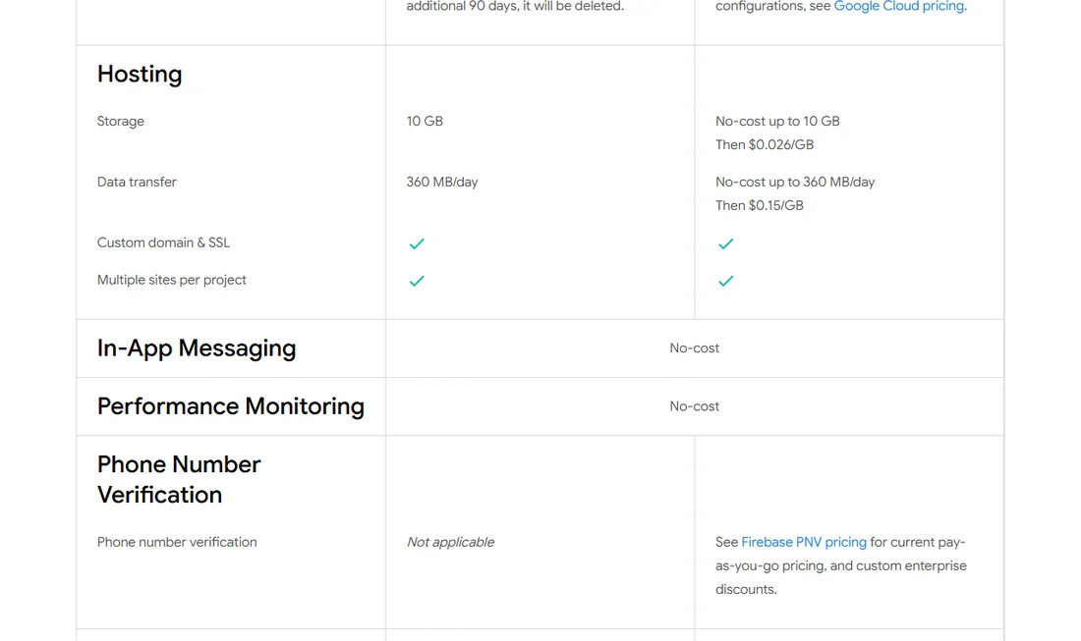This screenshot has height=641, width=1081.
Task: Select the 'Phone number verification' row label
Action: tap(177, 542)
